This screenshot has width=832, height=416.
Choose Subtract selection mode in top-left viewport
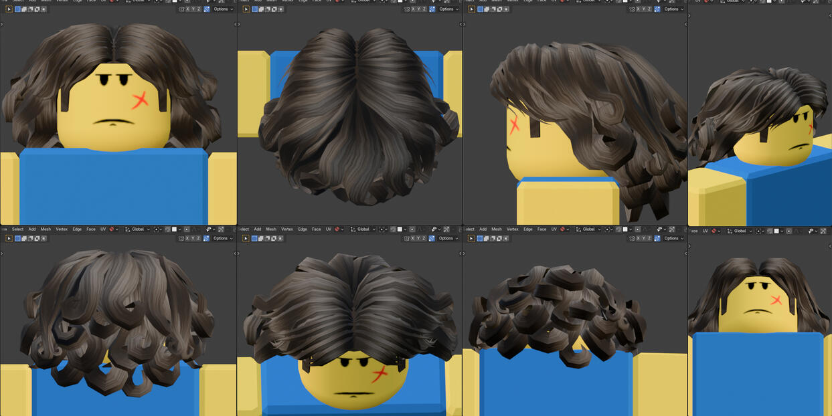[x=30, y=9]
